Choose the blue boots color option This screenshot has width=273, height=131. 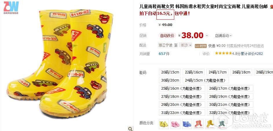[x=187, y=124]
